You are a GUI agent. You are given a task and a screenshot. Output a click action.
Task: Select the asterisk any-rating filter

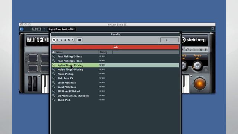tap(54, 40)
